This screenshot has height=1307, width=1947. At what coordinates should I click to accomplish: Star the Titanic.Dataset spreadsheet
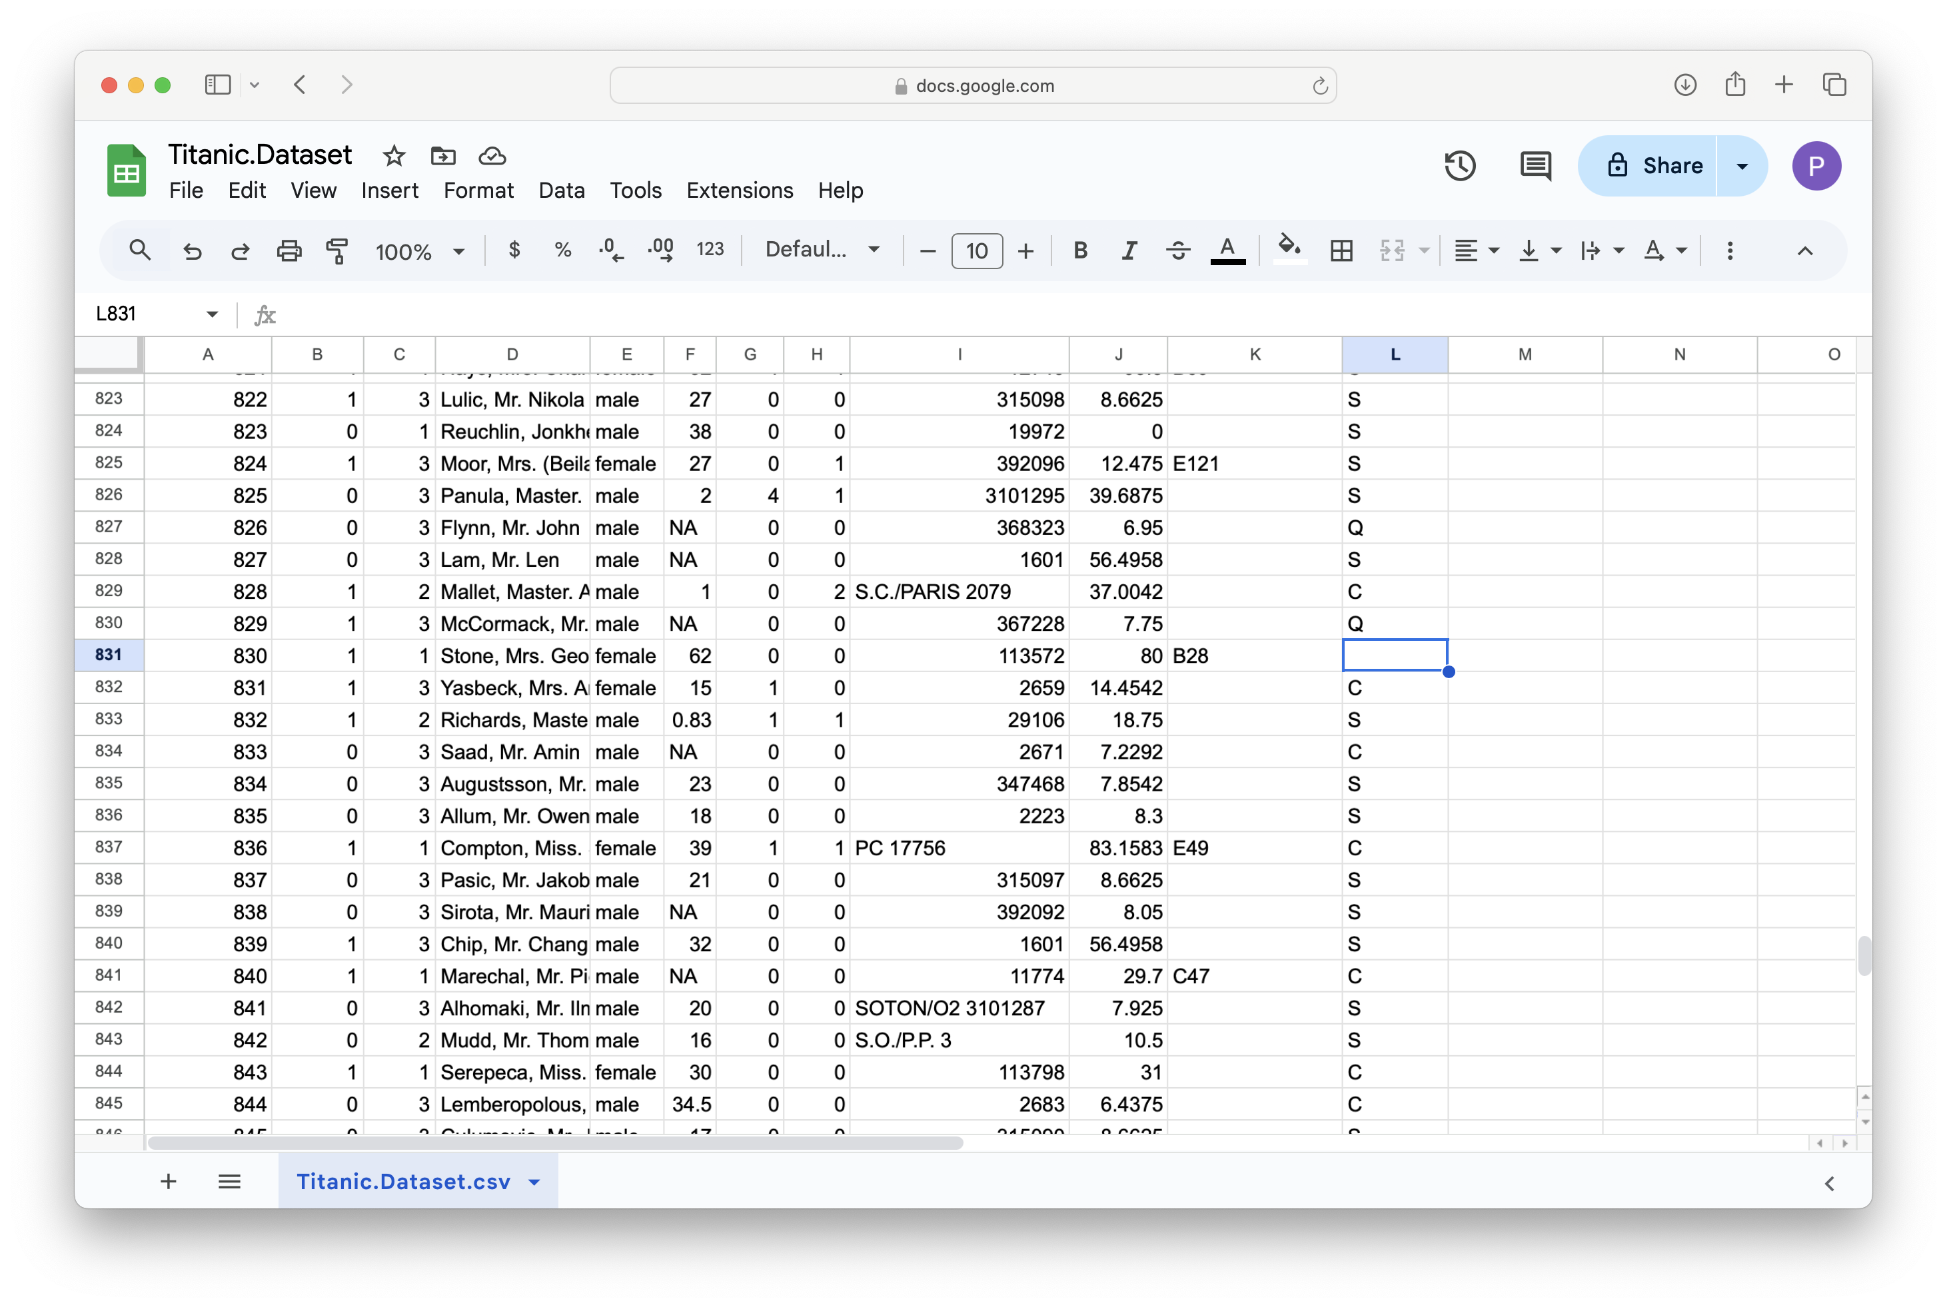[x=392, y=156]
